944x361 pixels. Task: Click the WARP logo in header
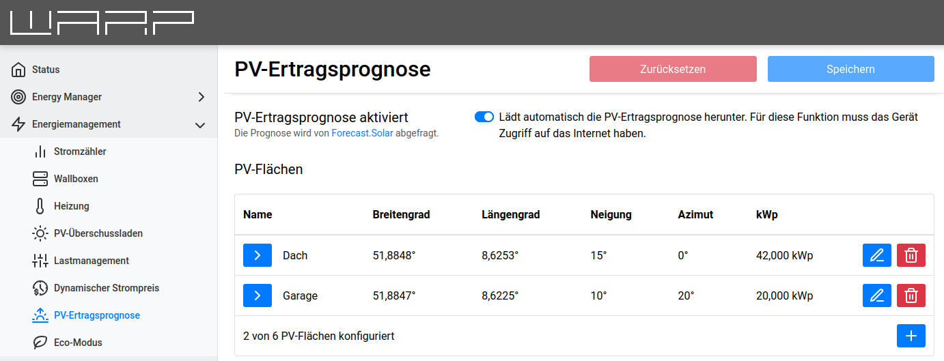tap(101, 23)
